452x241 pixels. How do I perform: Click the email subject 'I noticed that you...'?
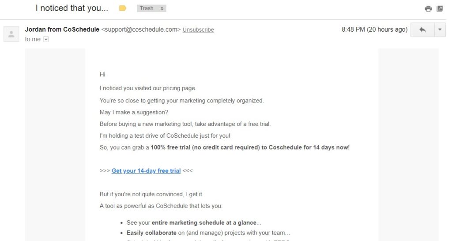[72, 8]
